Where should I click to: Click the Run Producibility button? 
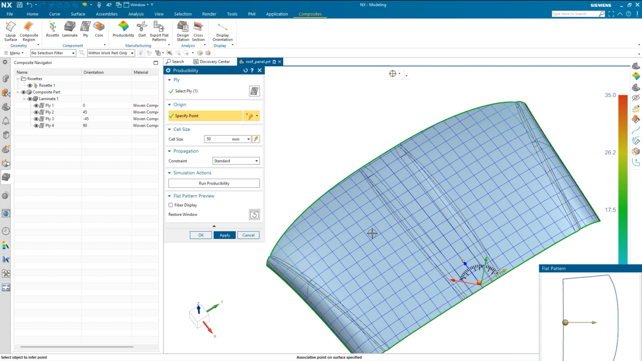tap(214, 183)
